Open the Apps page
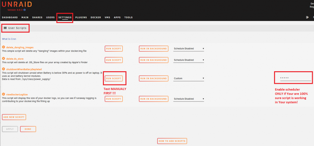Screen dimensions: 314x146 pos(117,18)
